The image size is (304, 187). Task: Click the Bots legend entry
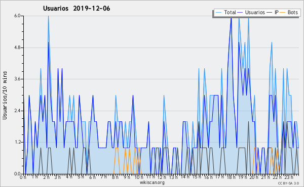click(x=289, y=12)
